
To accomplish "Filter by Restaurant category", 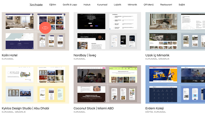I will 166,5.
